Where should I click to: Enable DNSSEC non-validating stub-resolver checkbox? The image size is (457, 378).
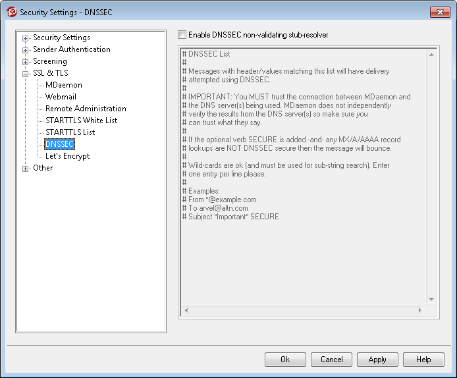coord(182,35)
